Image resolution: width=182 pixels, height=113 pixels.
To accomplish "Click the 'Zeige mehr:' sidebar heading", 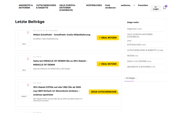I will (133, 22).
